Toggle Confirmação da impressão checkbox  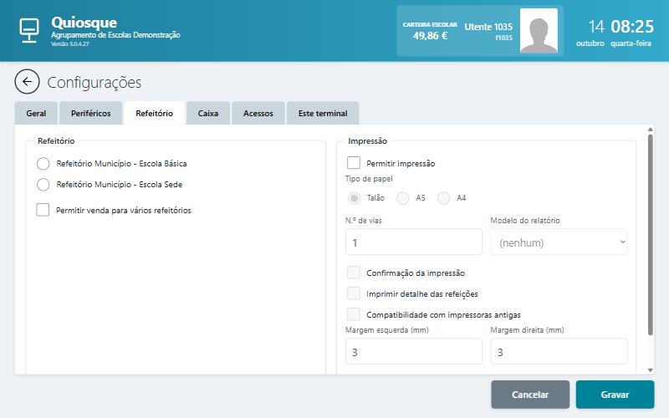coord(354,273)
